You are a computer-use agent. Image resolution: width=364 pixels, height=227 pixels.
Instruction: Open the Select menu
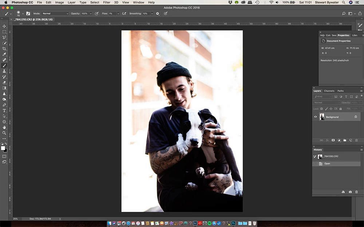pyautogui.click(x=95, y=2)
